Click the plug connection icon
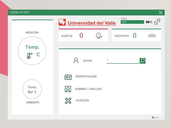This screenshot has width=171, height=128. (x=157, y=22)
